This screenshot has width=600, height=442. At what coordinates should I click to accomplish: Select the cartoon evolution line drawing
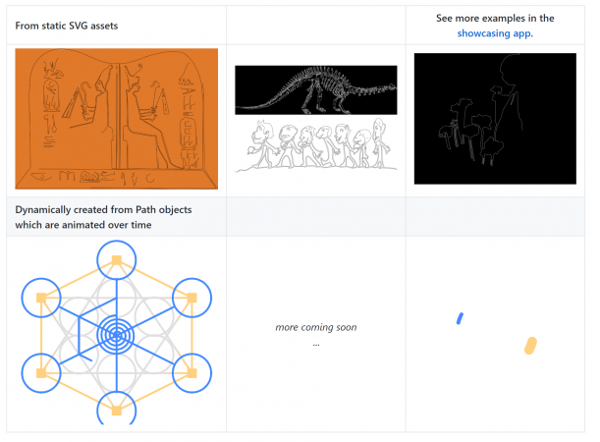pos(315,147)
